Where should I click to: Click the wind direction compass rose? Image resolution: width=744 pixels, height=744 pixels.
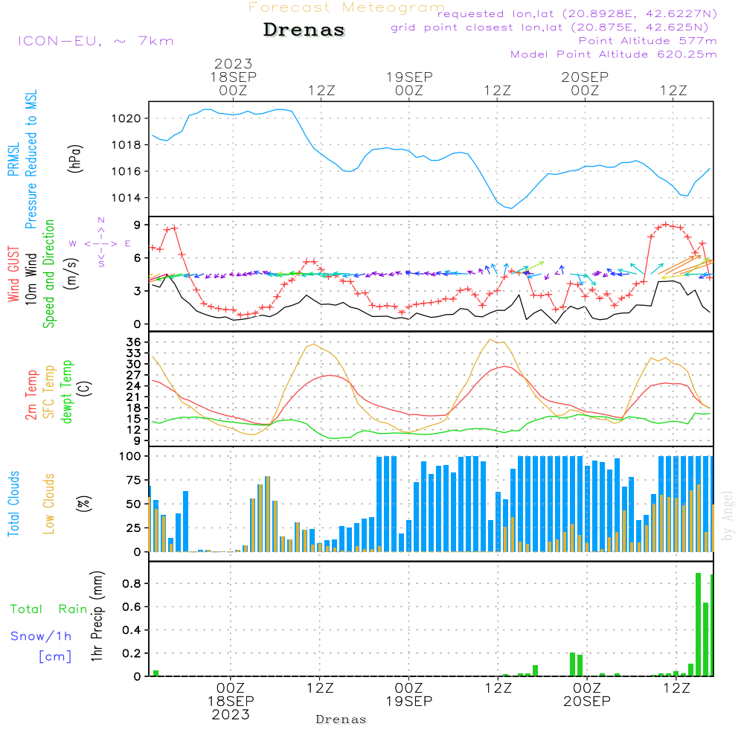(x=100, y=243)
